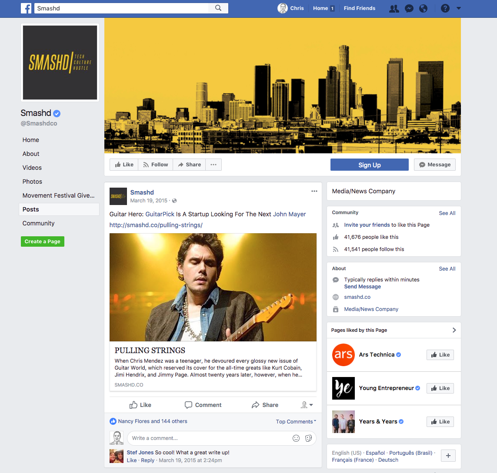Open the smashd.co/pulling-strings link
The width and height of the screenshot is (497, 473).
[156, 225]
